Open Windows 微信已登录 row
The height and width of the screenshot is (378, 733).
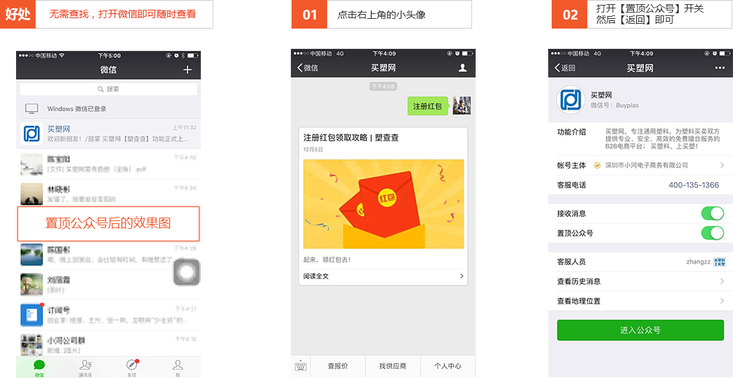point(109,109)
